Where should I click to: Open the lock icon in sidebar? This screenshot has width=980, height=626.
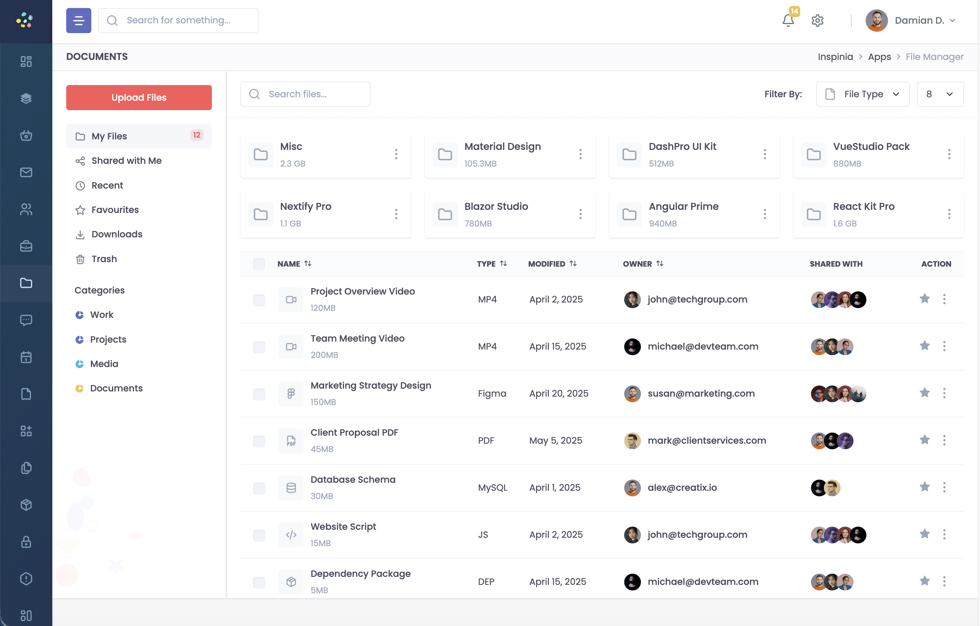coord(26,542)
